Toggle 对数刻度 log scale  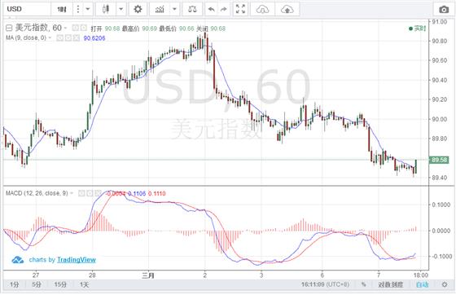(391, 284)
